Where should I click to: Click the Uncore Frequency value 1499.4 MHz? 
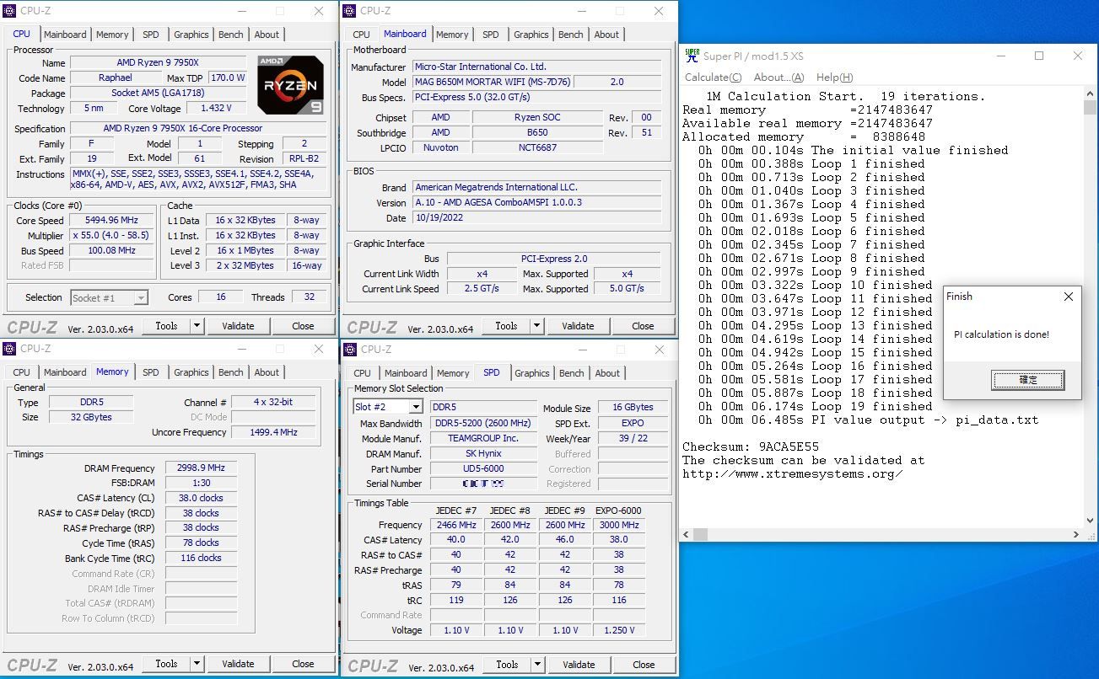click(273, 432)
